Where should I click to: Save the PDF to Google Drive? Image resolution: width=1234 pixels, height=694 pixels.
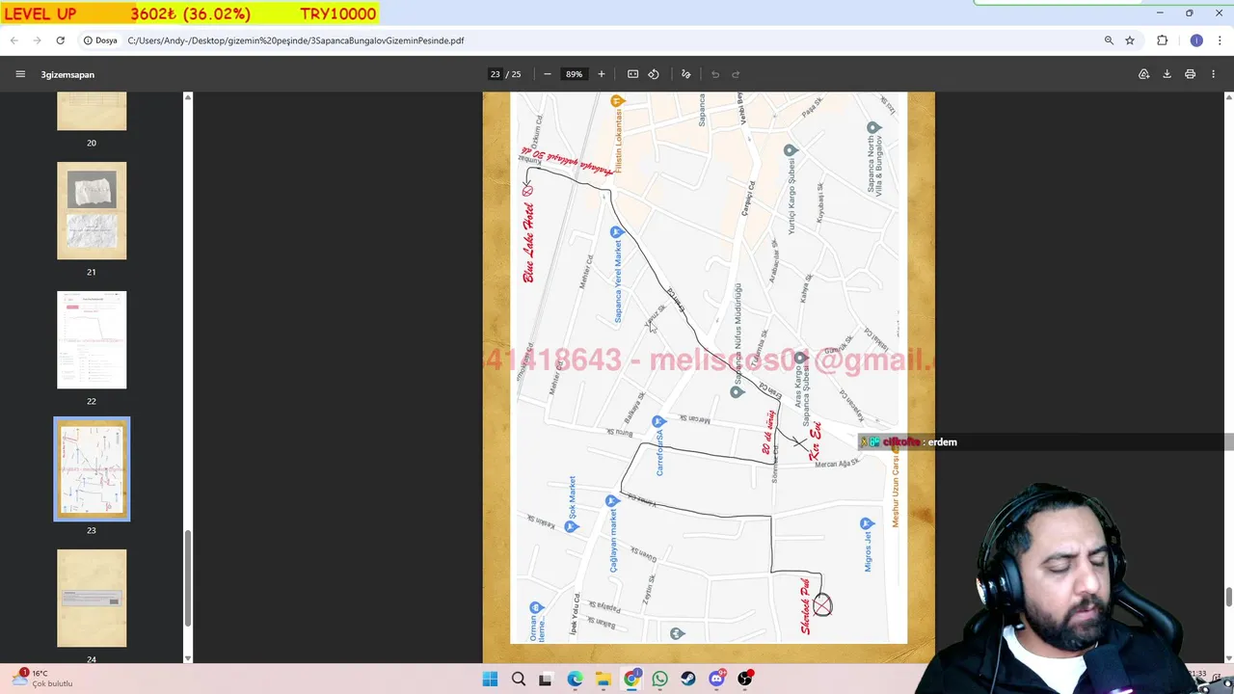(1144, 74)
